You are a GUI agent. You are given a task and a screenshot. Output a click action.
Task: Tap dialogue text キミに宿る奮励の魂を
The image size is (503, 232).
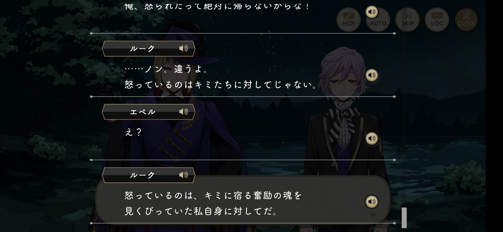pos(253,195)
